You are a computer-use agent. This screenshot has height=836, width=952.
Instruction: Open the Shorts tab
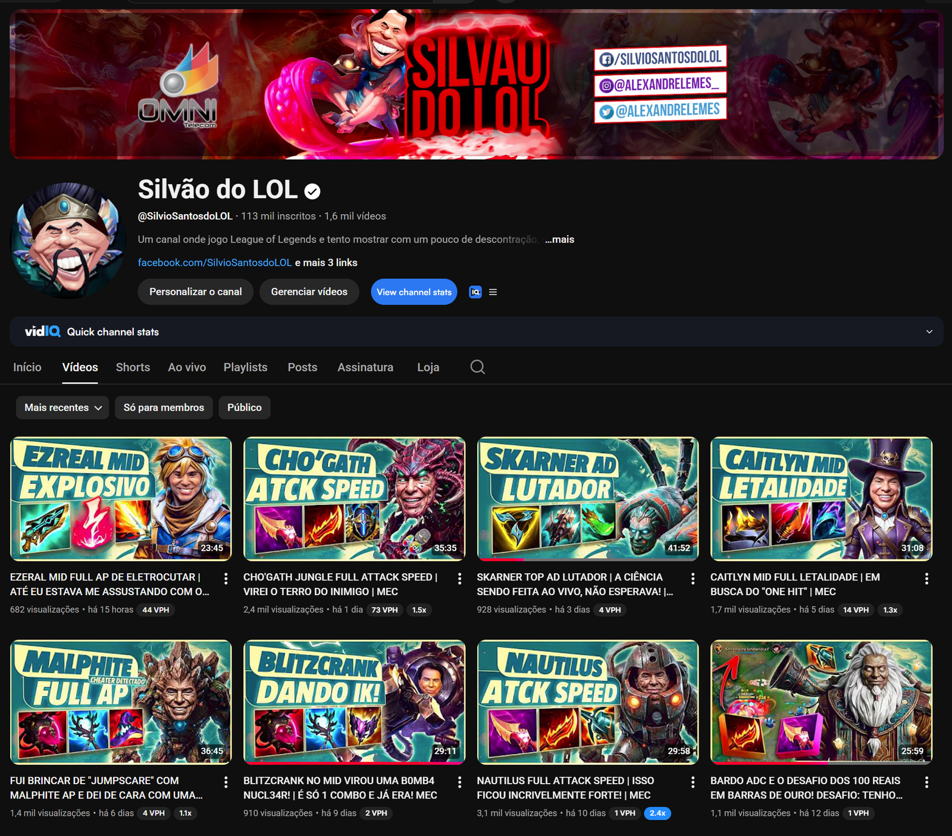point(133,367)
